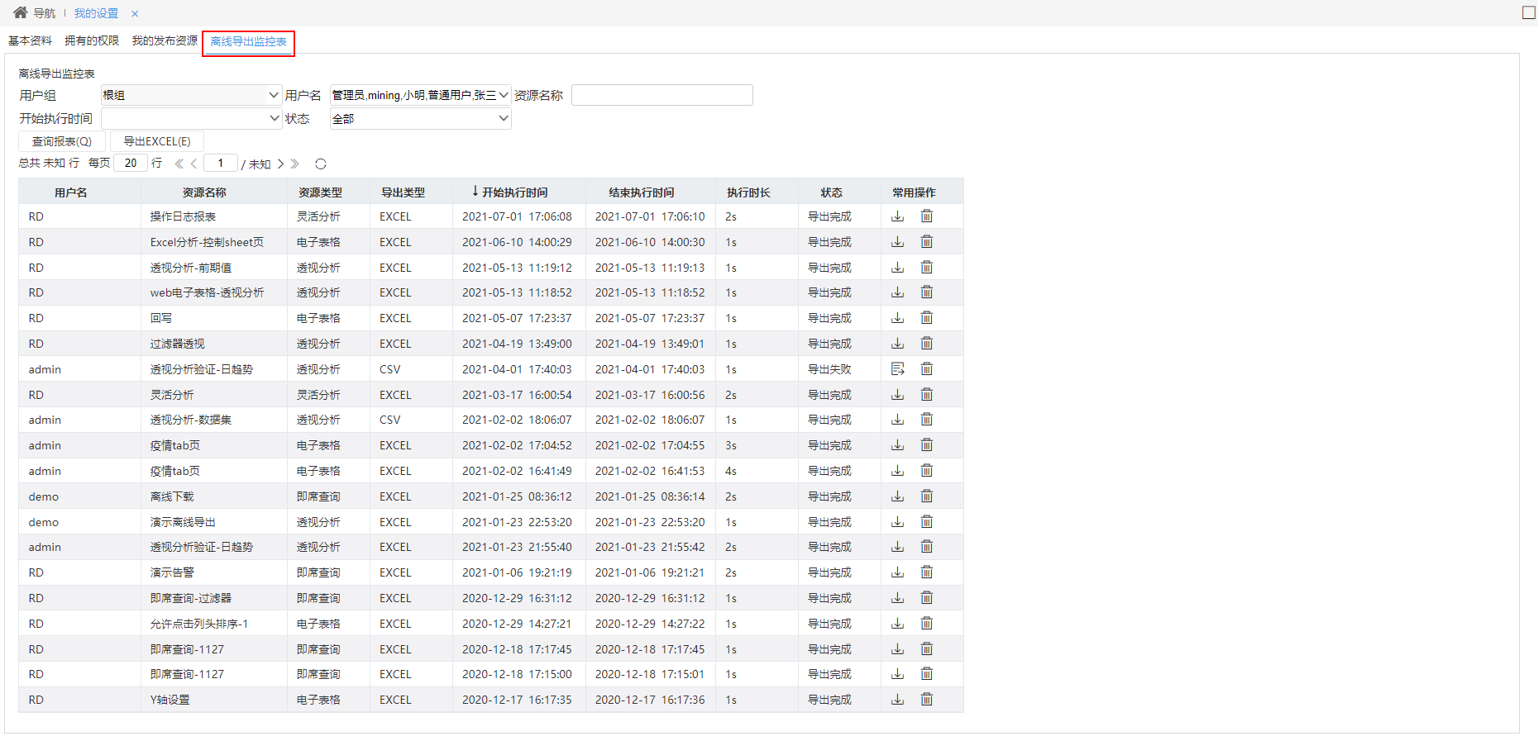Screen dimensions: 1538x736
Task: Go to the first page
Action: (x=179, y=164)
